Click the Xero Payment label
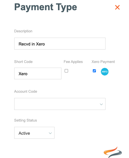This screenshot has height=158, width=129. coord(103,62)
